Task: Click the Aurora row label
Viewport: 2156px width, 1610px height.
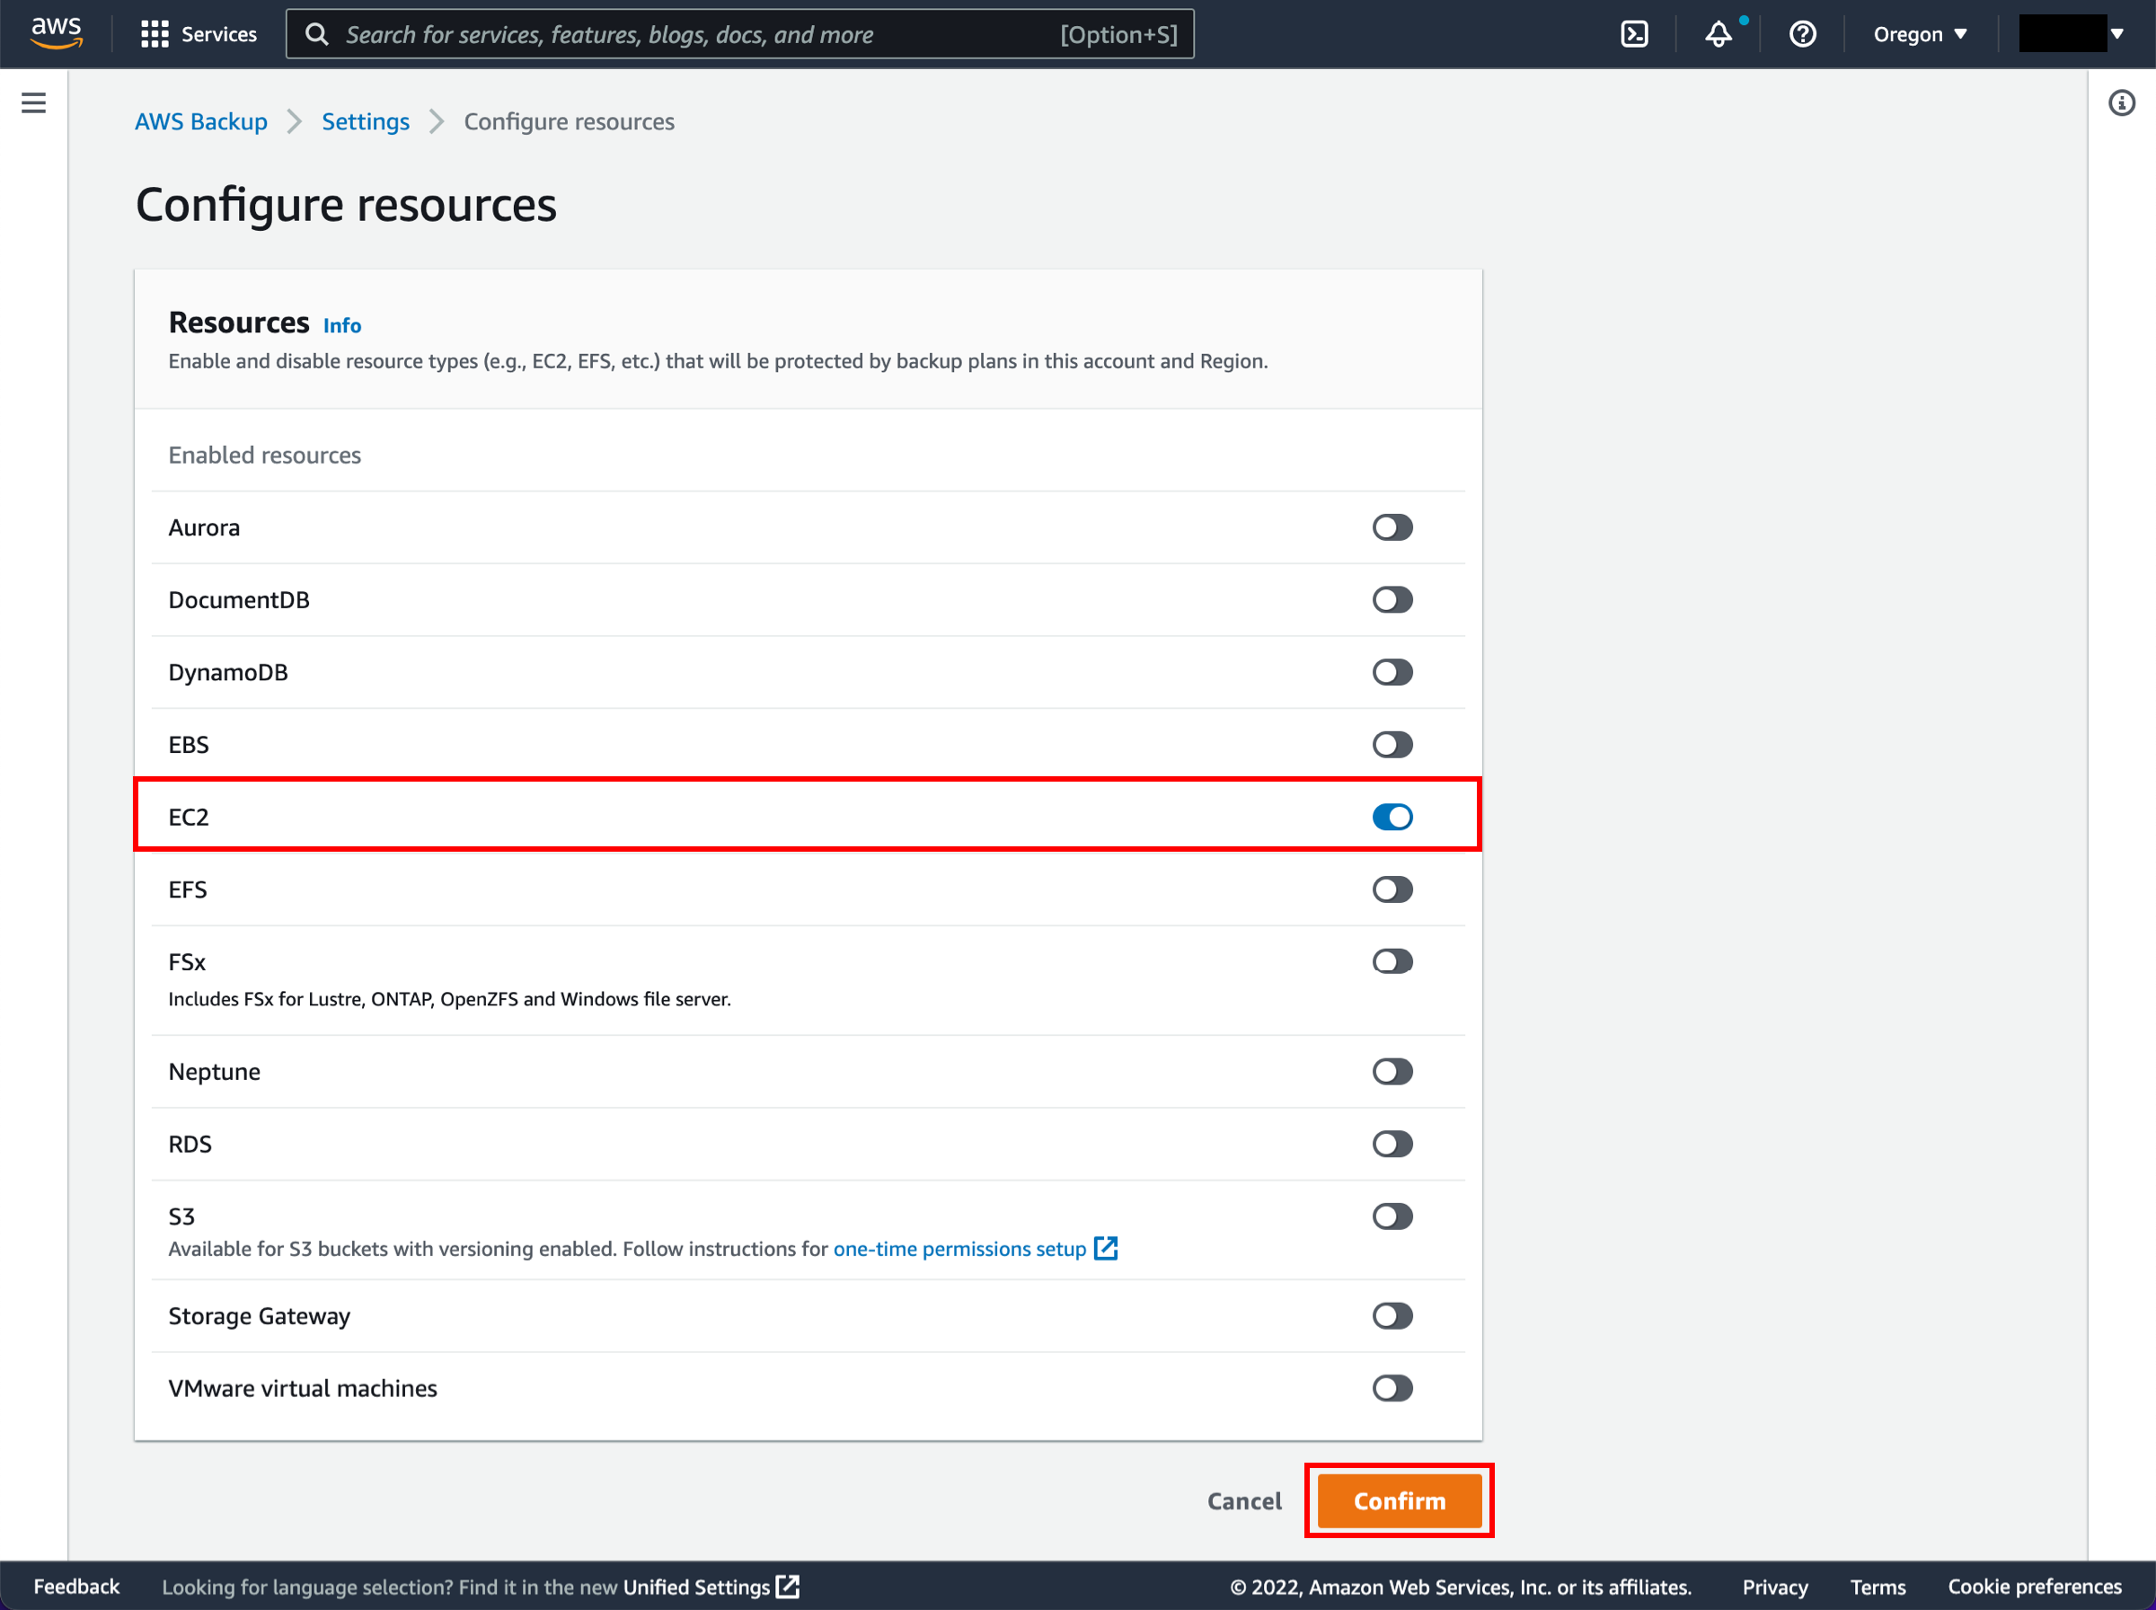Action: [204, 527]
